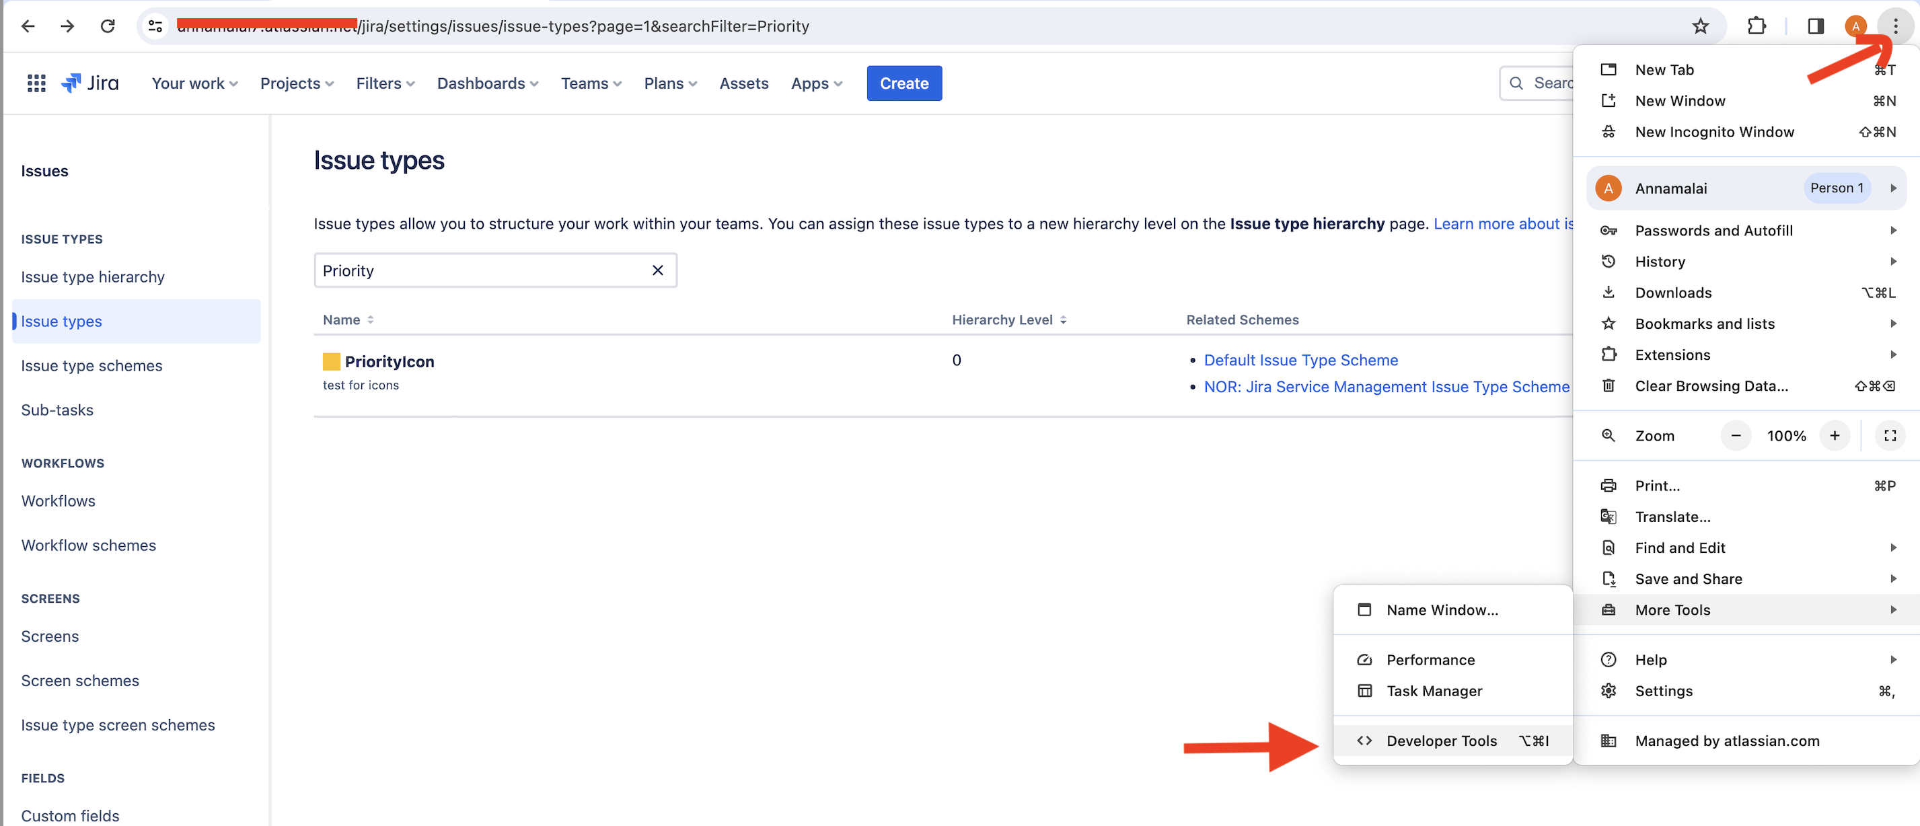Click the Workflows sidebar item
Viewport: 1920px width, 826px height.
[x=59, y=500]
